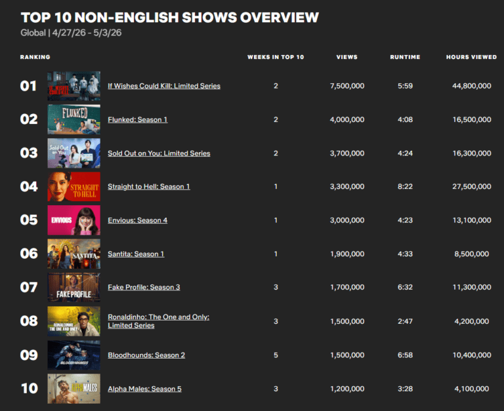Click the Fake Profile poster thumbnail
Image resolution: width=504 pixels, height=411 pixels.
point(74,287)
